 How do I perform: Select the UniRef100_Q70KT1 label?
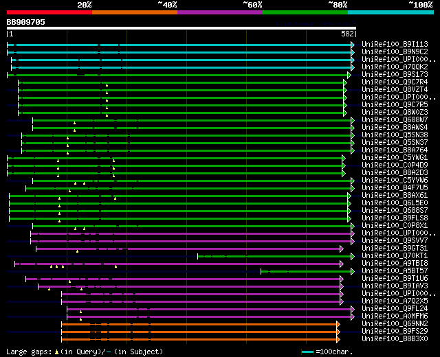pos(395,256)
